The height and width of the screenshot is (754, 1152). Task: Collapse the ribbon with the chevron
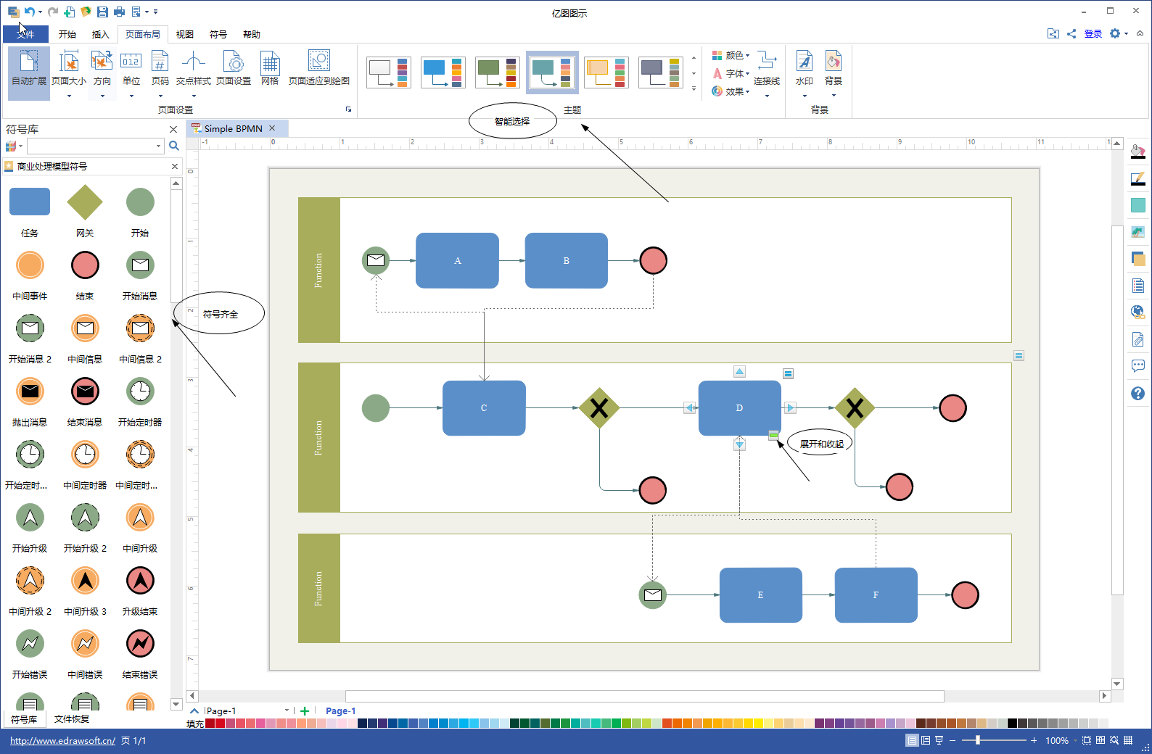(x=1140, y=33)
